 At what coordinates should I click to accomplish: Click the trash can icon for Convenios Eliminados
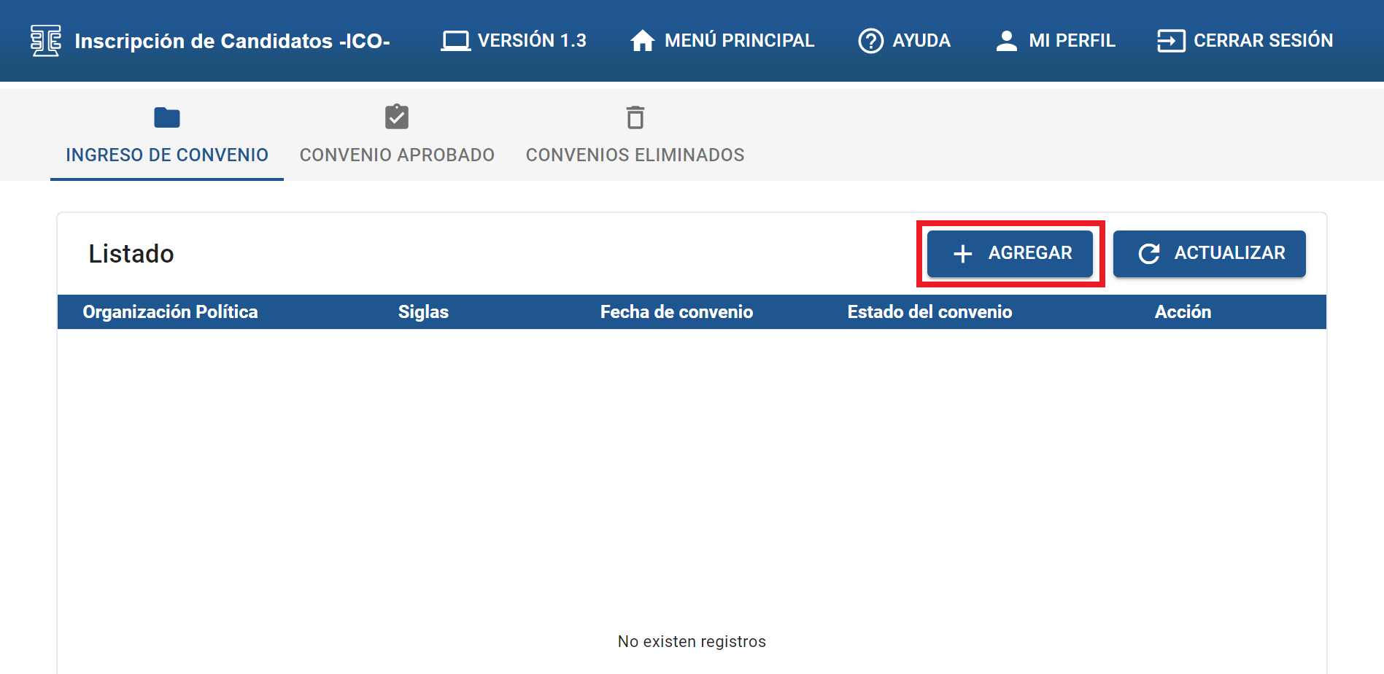coord(635,117)
